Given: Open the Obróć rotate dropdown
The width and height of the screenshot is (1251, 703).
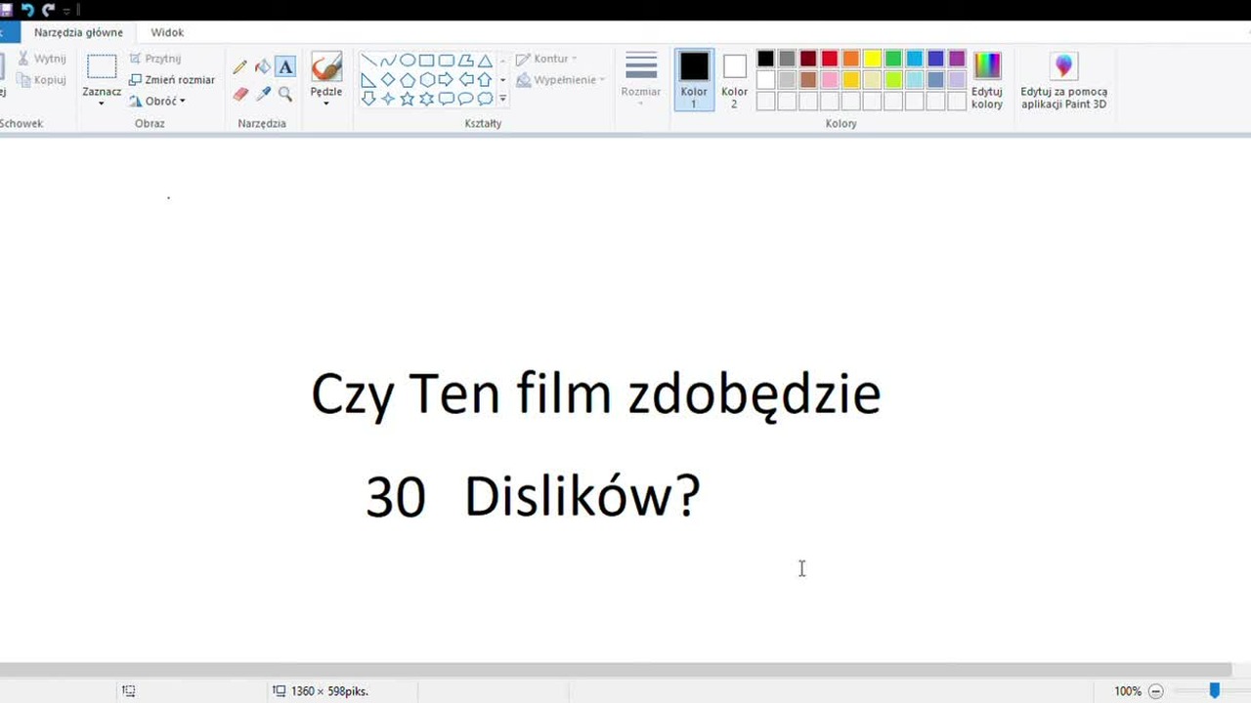Looking at the screenshot, I should pos(157,102).
